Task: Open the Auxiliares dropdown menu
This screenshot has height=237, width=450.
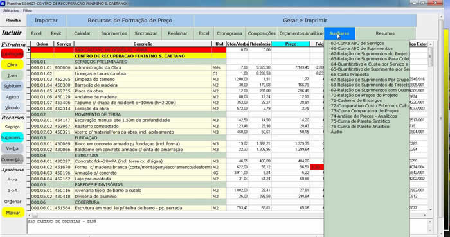Action: point(339,33)
